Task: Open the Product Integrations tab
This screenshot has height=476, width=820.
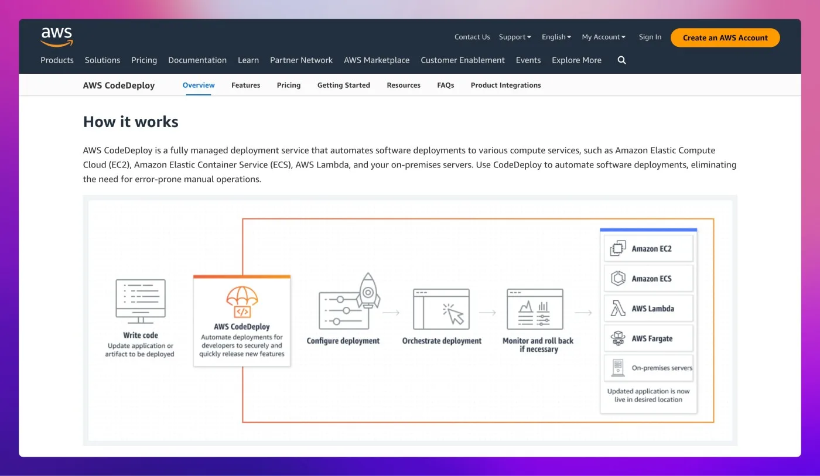Action: [506, 85]
